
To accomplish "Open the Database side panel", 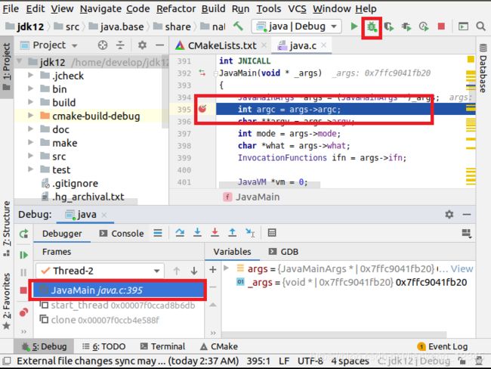I will pos(483,68).
